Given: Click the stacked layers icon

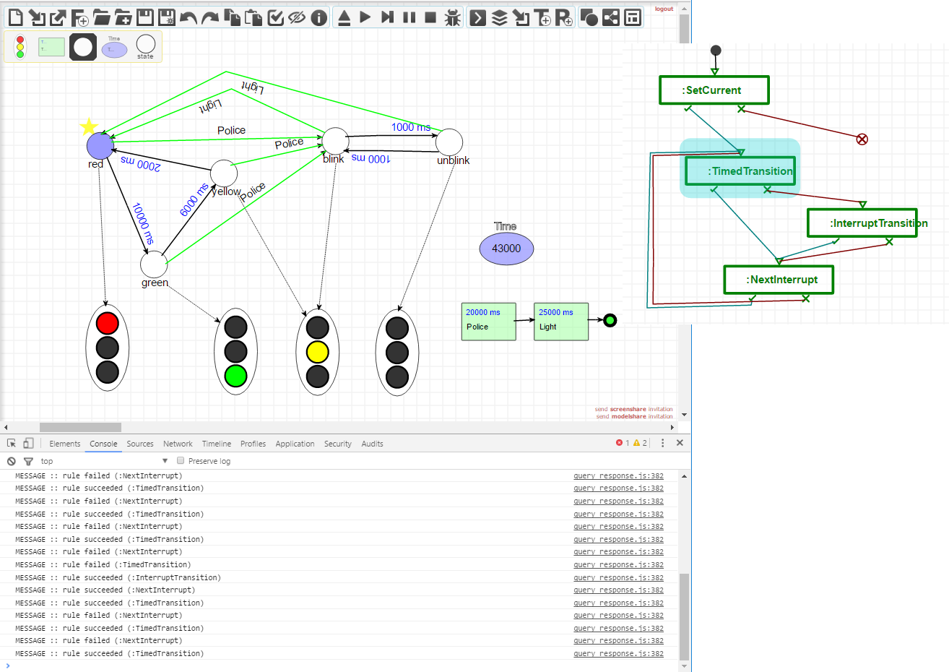Looking at the screenshot, I should (500, 17).
